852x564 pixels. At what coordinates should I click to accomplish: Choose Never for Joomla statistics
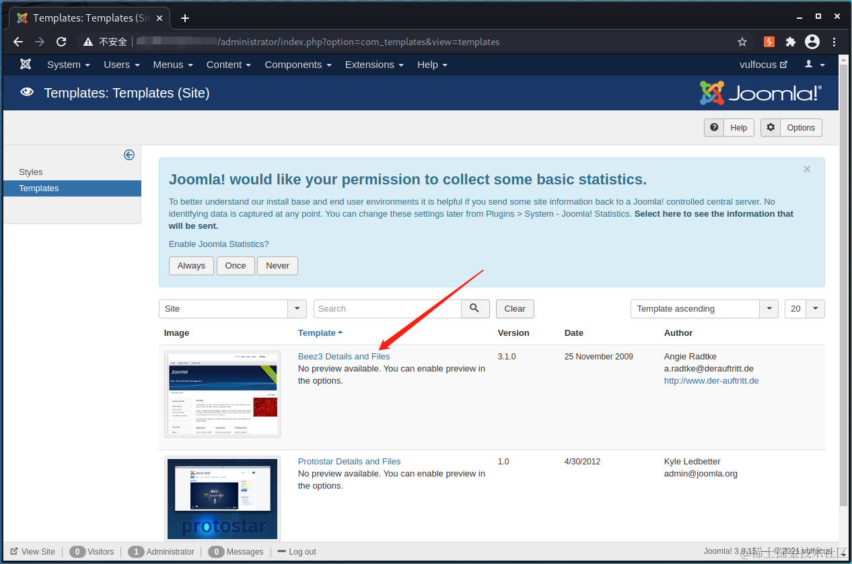277,266
